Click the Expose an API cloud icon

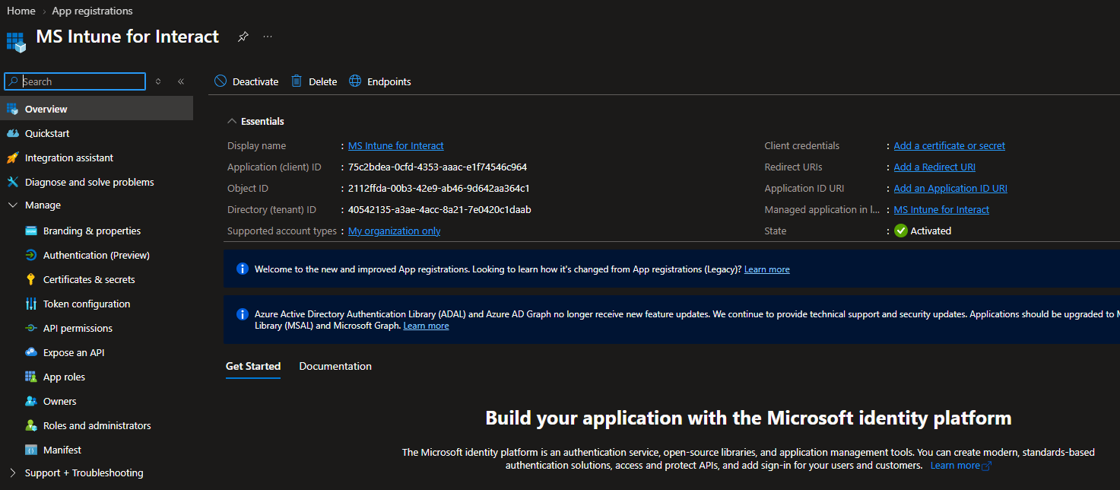click(x=31, y=352)
